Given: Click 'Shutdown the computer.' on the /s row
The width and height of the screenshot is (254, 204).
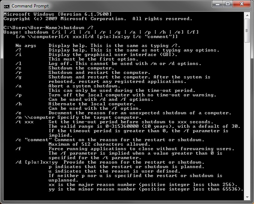Looking at the screenshot, I should point(81,68).
